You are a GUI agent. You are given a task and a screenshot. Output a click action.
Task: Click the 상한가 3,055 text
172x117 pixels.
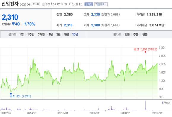110,15
